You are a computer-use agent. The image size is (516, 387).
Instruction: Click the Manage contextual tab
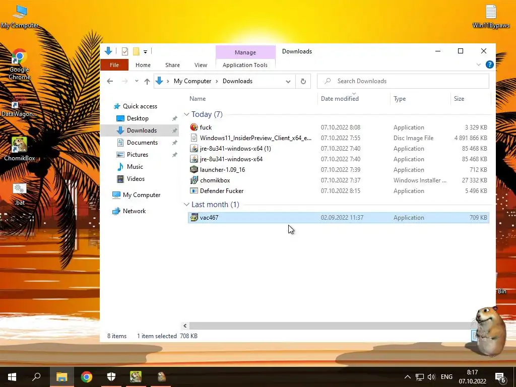(245, 52)
